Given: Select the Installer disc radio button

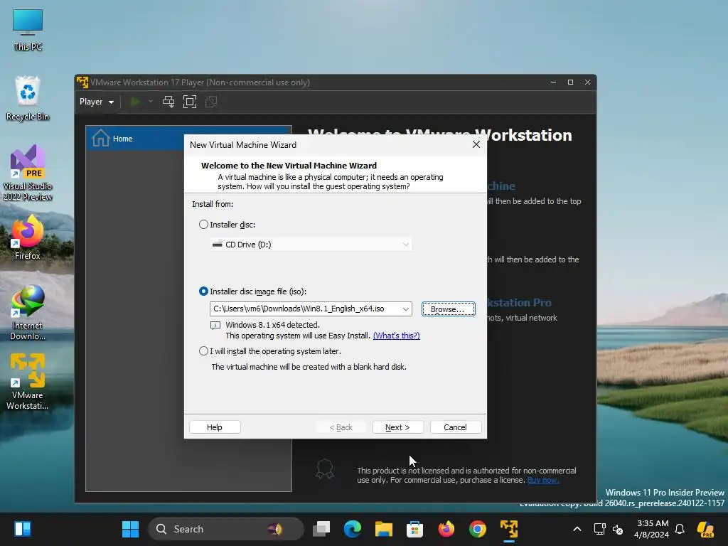Looking at the screenshot, I should coord(203,225).
